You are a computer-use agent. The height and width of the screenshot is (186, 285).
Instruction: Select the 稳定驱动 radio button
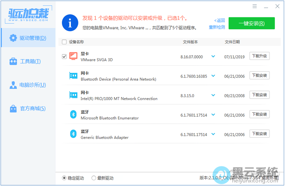pyautogui.click(x=65, y=178)
